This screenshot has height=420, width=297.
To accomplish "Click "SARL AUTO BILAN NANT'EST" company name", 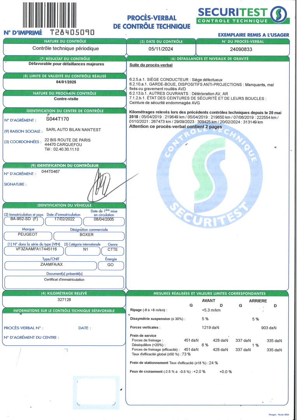I will click(x=73, y=129).
